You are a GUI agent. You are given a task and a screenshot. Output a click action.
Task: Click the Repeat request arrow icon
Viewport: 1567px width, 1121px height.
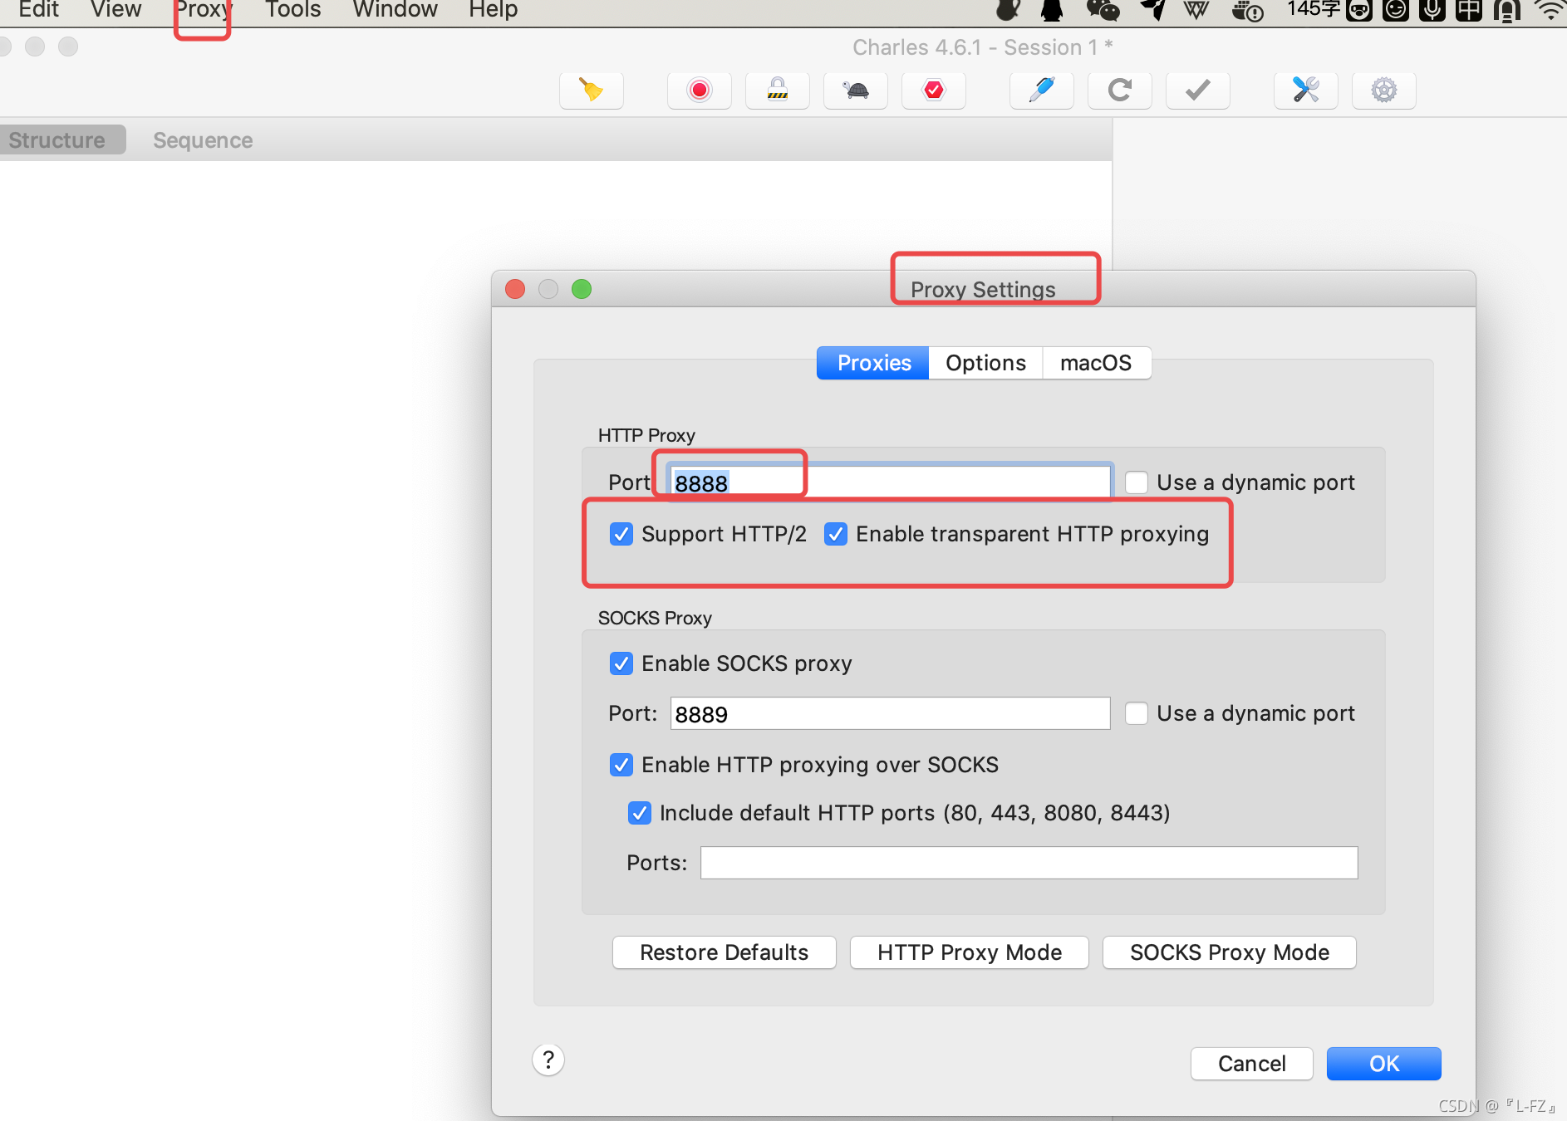(1120, 90)
